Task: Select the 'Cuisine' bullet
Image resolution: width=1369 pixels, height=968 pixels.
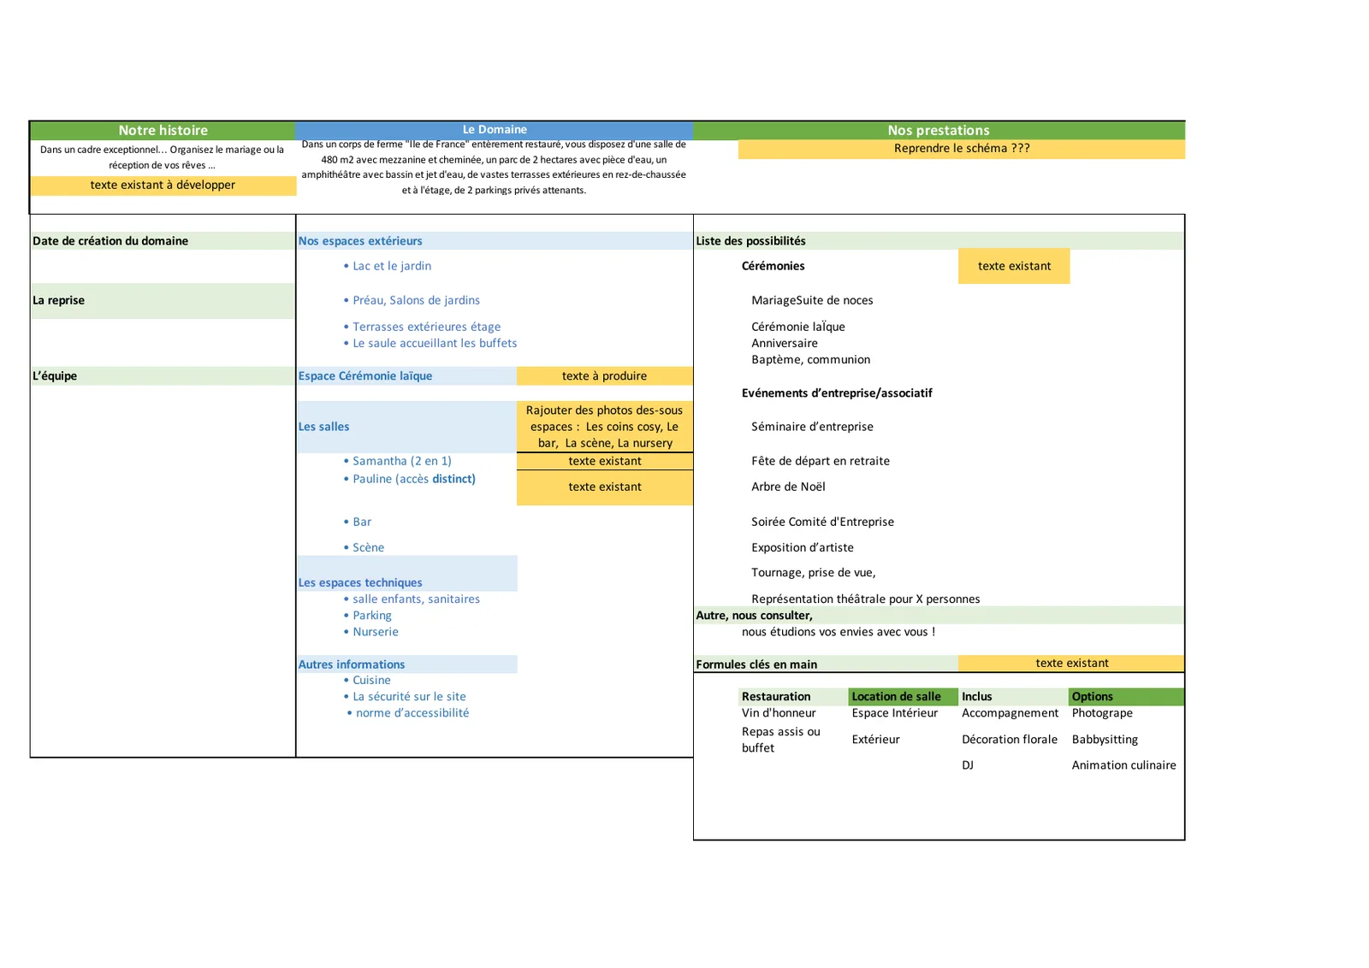Action: [367, 681]
